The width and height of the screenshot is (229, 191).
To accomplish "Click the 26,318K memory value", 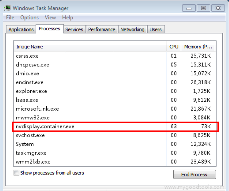I will (x=201, y=82).
